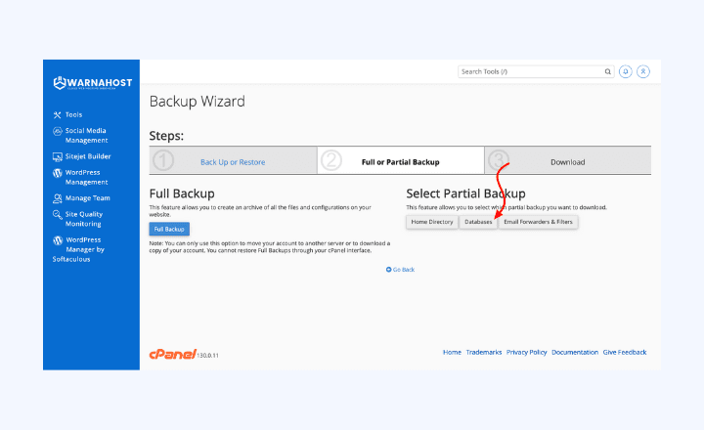
Task: Select the Manage Team people icon
Action: [57, 198]
